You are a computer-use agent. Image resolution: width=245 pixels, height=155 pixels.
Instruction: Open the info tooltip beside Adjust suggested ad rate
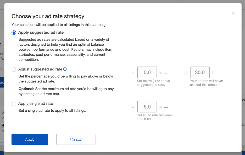point(65,69)
